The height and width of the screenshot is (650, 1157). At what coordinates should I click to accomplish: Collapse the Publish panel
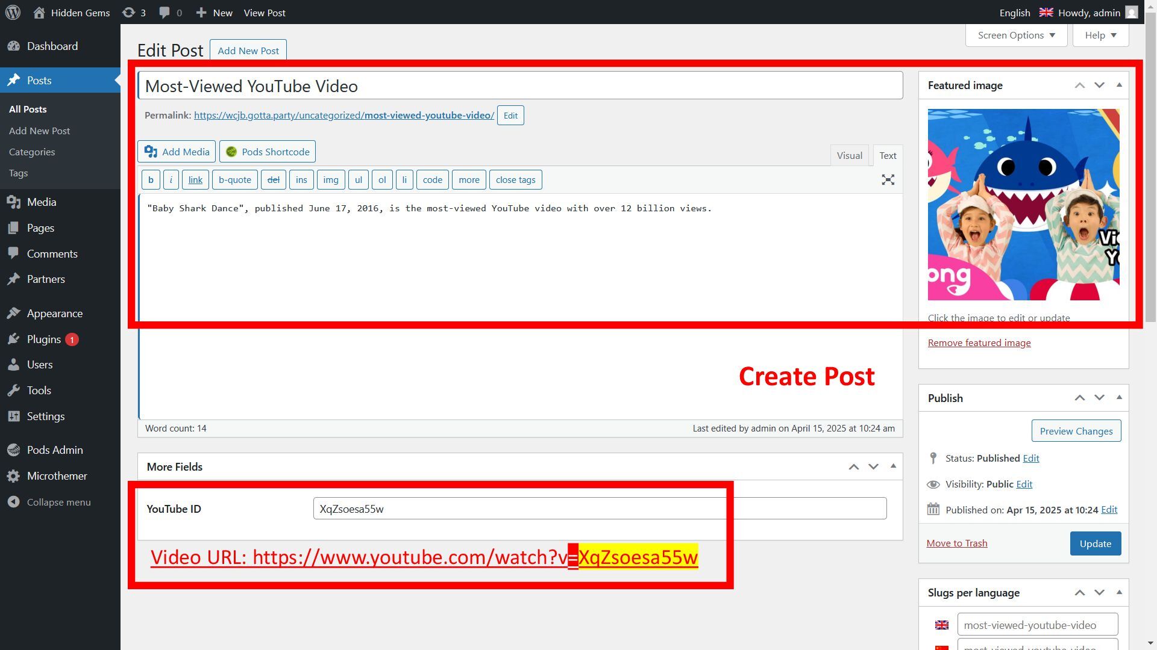pyautogui.click(x=1119, y=398)
